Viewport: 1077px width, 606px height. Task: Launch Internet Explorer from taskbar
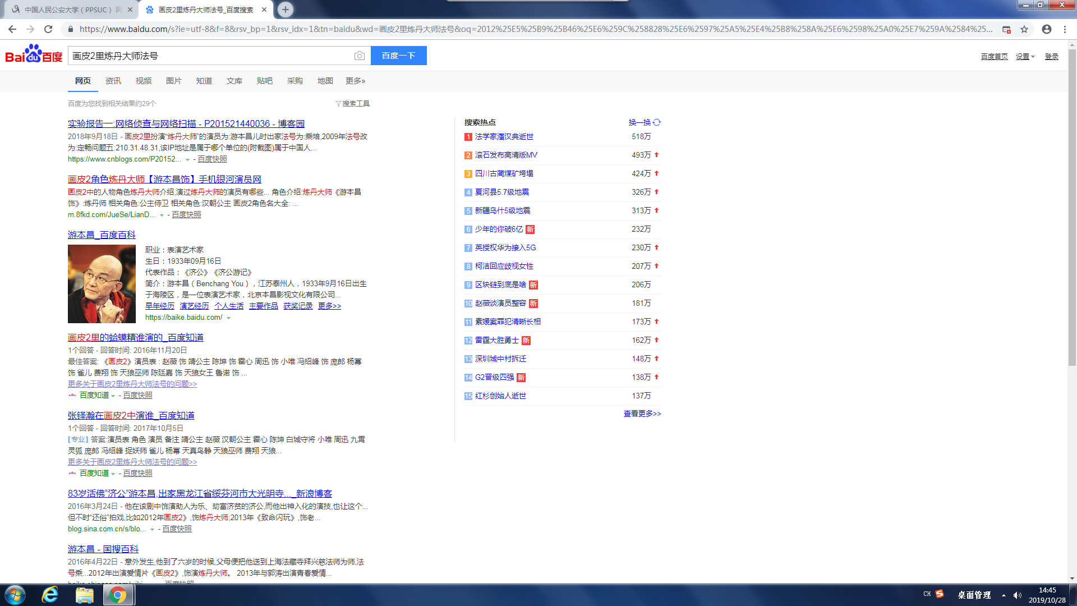tap(50, 595)
